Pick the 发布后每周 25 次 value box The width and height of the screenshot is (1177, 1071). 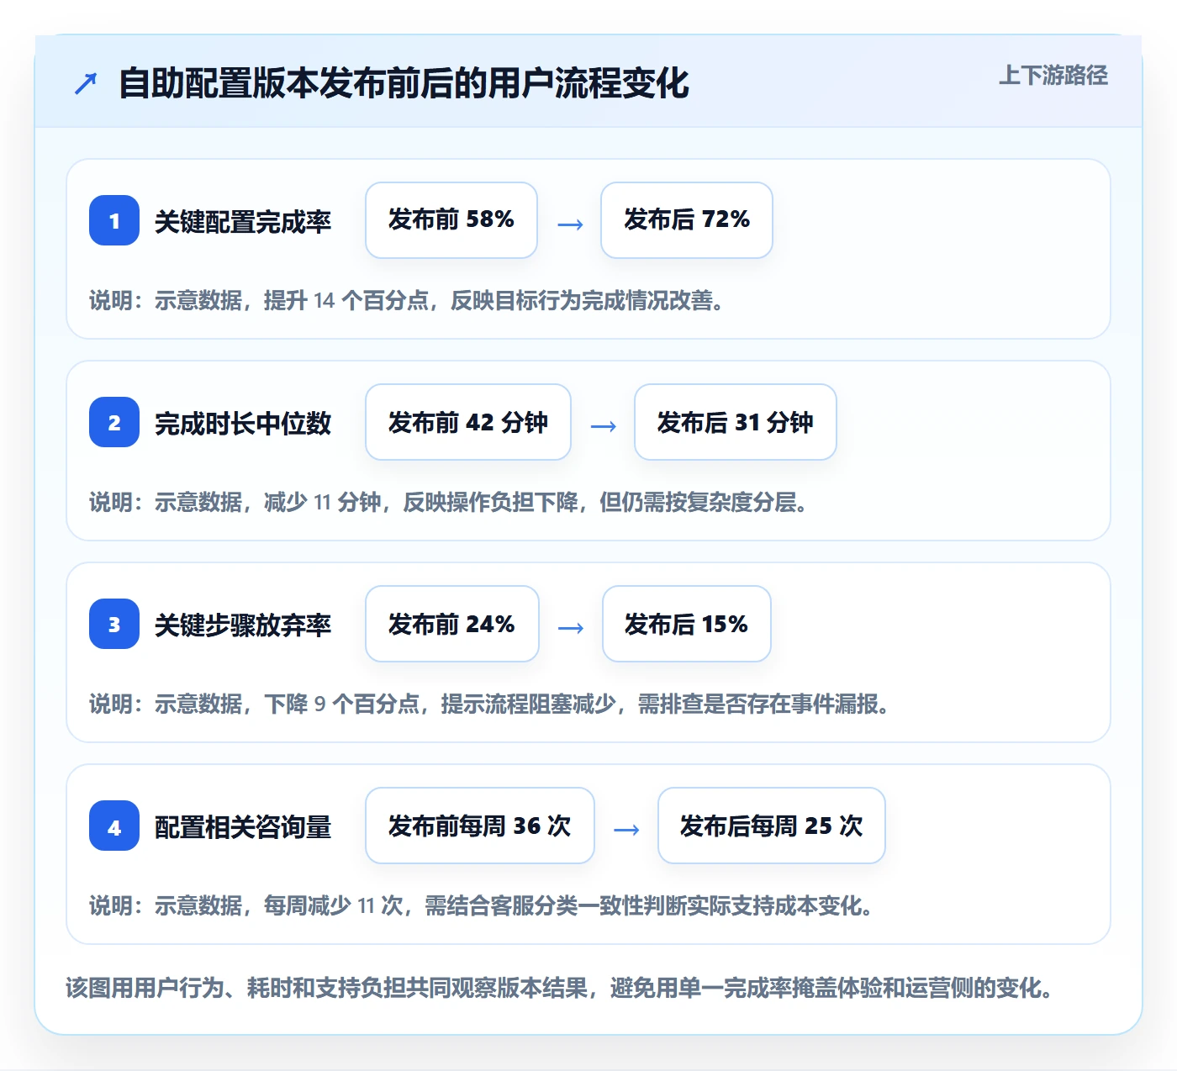coord(772,826)
